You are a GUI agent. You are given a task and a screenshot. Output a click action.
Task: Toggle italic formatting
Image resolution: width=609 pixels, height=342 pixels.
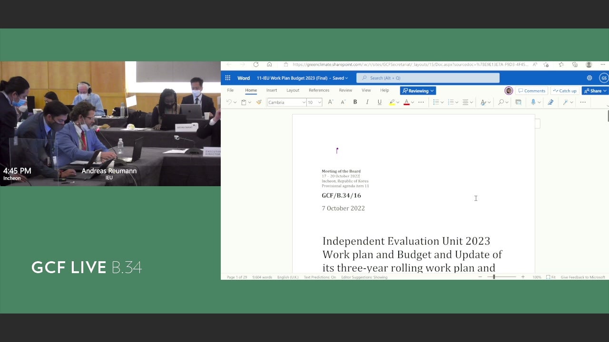(x=367, y=102)
